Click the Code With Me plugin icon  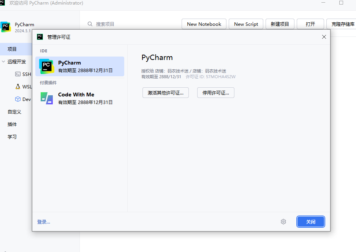47,98
